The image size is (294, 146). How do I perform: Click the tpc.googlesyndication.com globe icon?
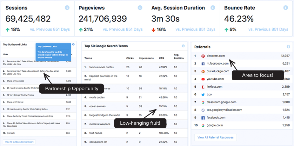(x=203, y=110)
